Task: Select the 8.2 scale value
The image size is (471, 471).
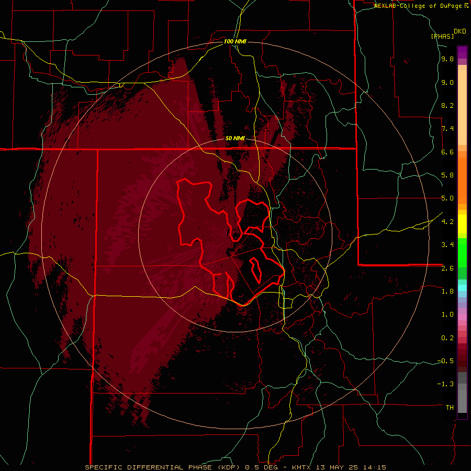Action: [447, 105]
